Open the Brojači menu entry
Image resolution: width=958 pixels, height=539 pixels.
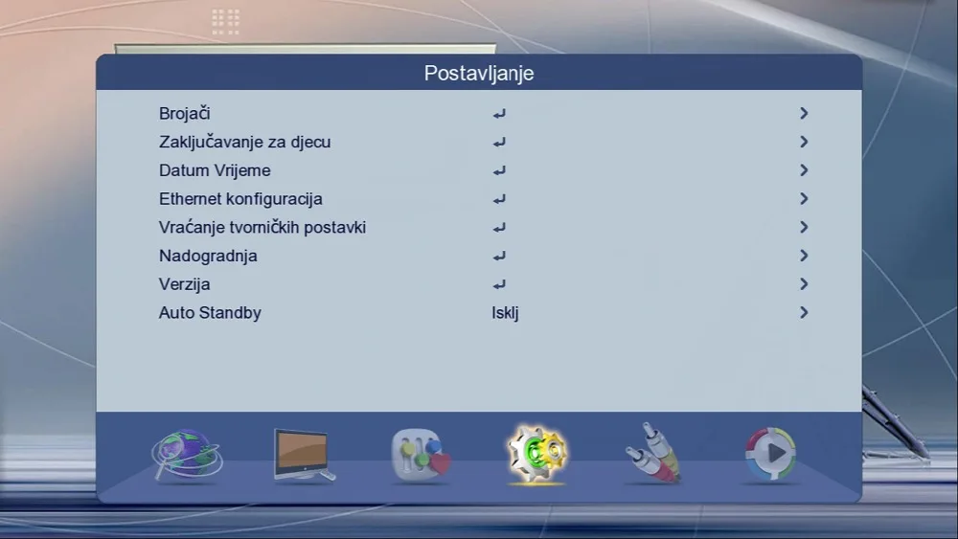tap(185, 114)
